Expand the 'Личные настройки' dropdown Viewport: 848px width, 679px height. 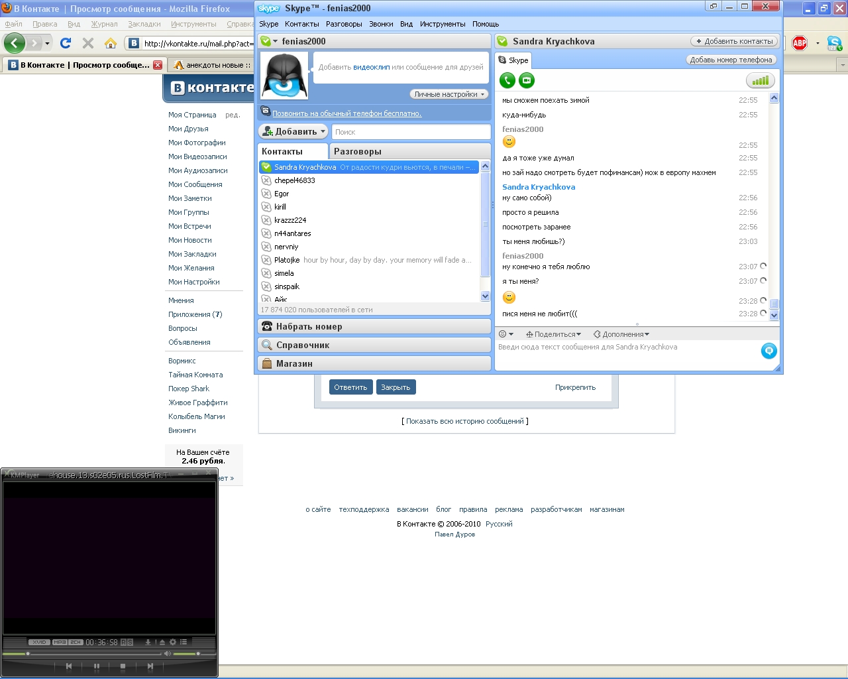449,94
